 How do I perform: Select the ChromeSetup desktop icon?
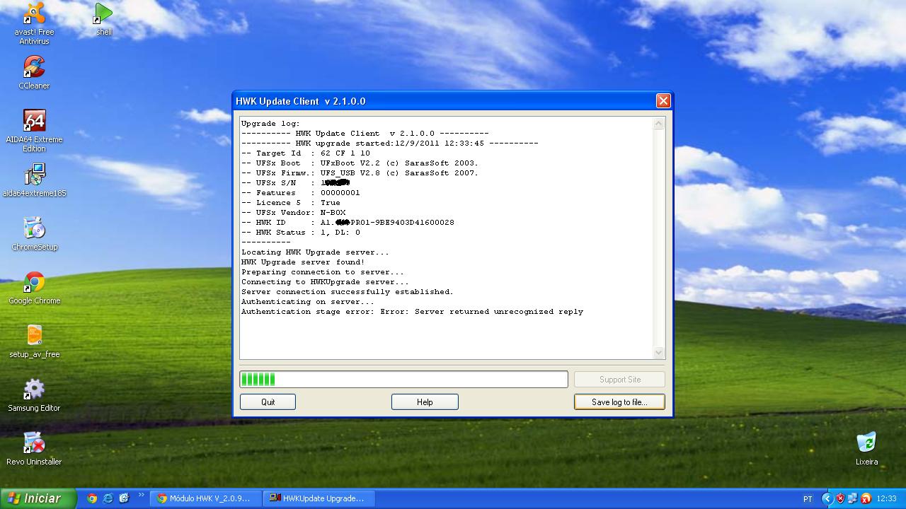click(x=34, y=234)
